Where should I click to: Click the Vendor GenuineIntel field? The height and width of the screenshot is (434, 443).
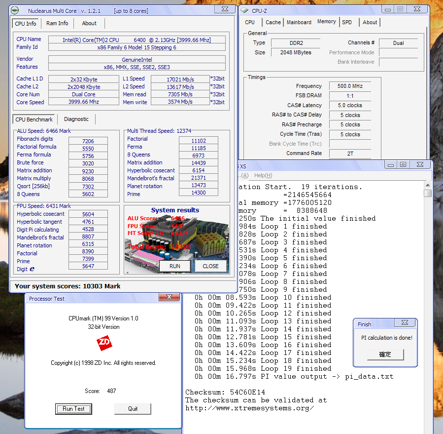[x=136, y=60]
